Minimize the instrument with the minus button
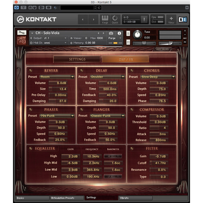 pyautogui.click(x=185, y=35)
